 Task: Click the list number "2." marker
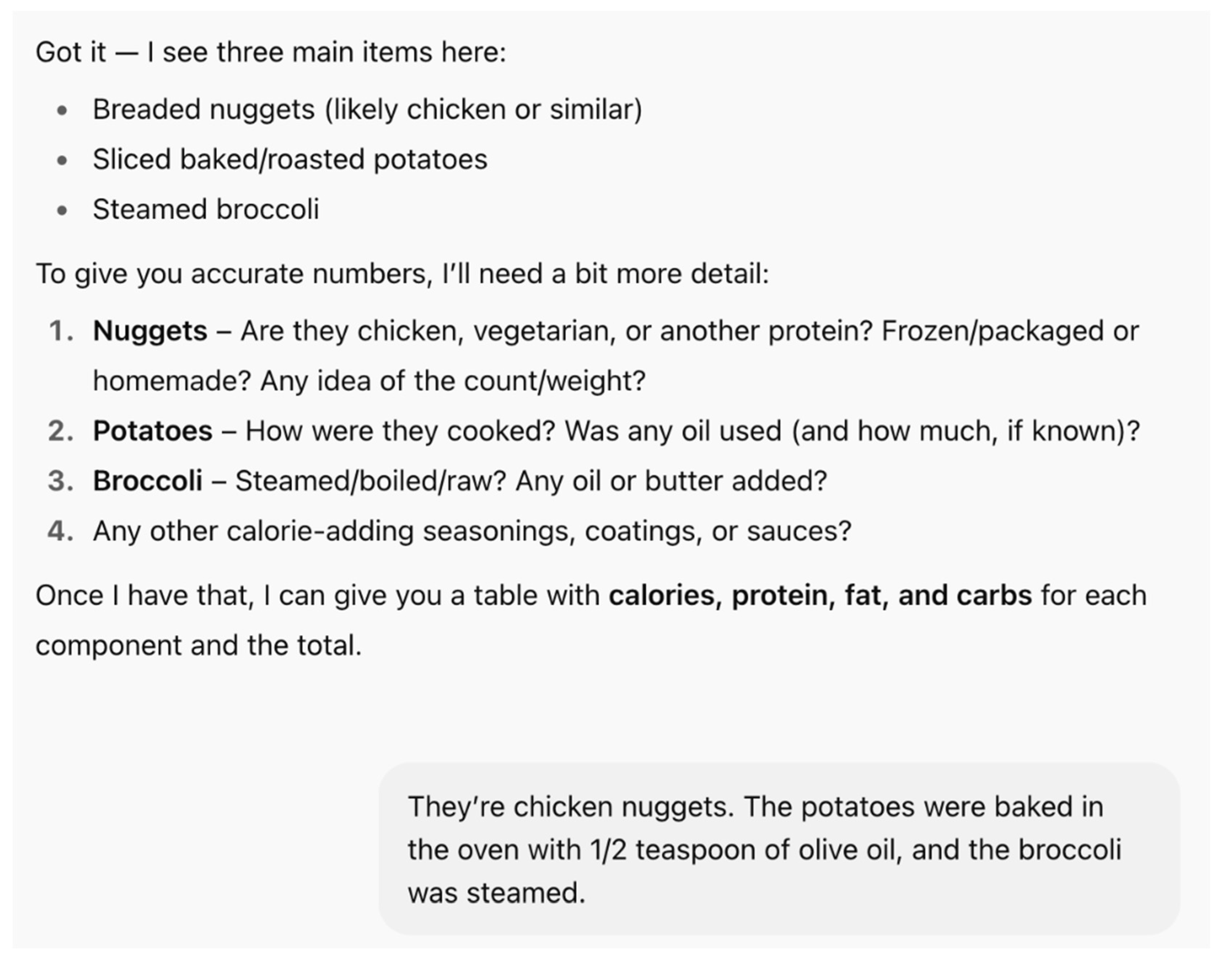[x=62, y=432]
